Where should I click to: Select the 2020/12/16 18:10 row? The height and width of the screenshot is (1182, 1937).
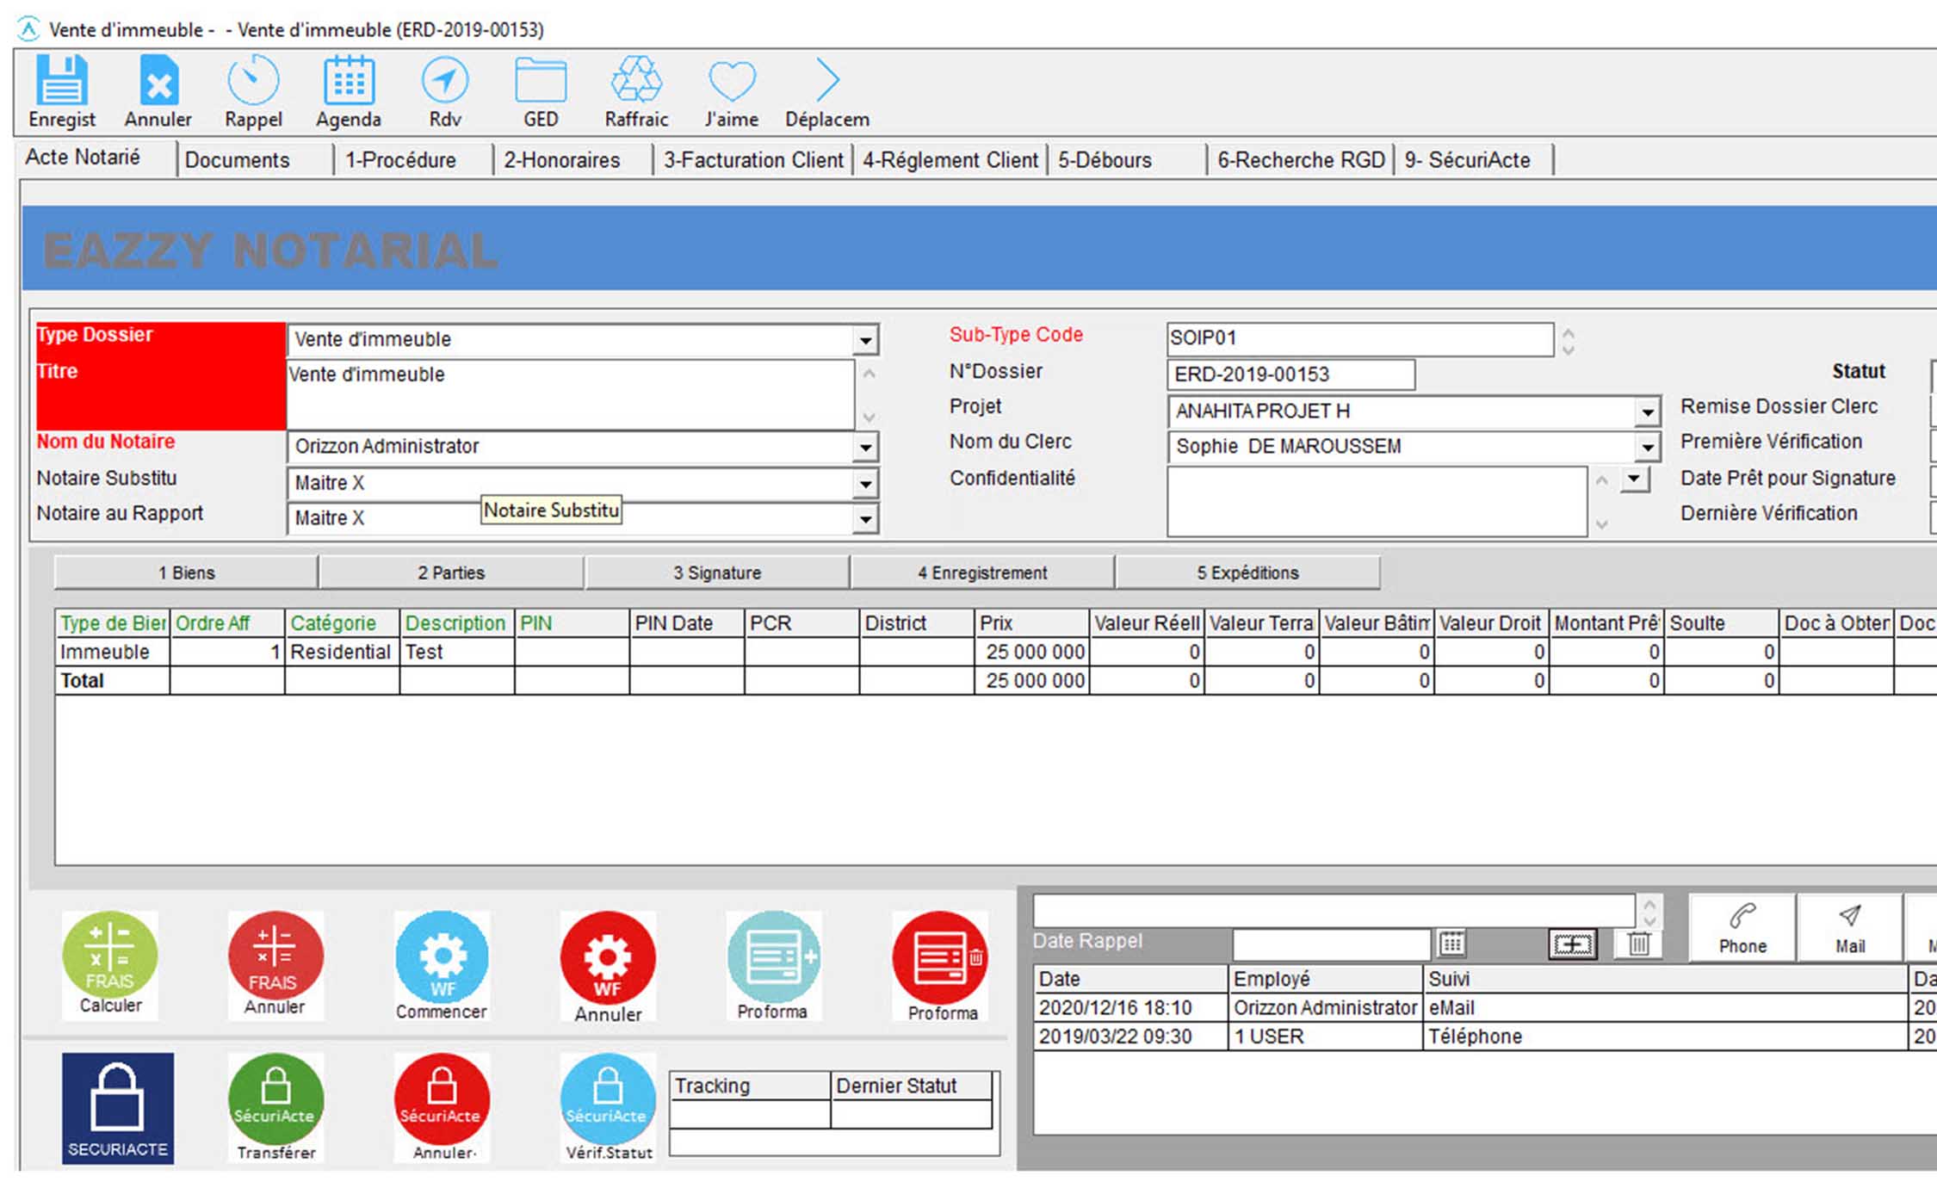(x=1485, y=1007)
